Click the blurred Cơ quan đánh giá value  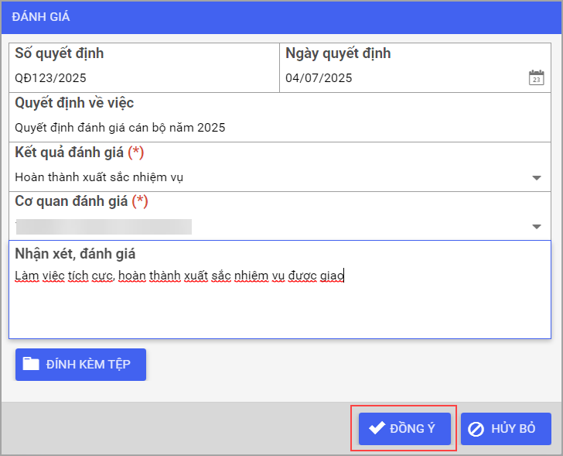(x=104, y=226)
